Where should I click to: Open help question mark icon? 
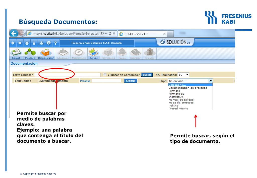click(x=55, y=43)
